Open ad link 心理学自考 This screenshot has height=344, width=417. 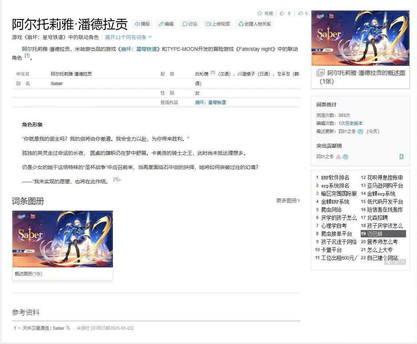(x=334, y=226)
